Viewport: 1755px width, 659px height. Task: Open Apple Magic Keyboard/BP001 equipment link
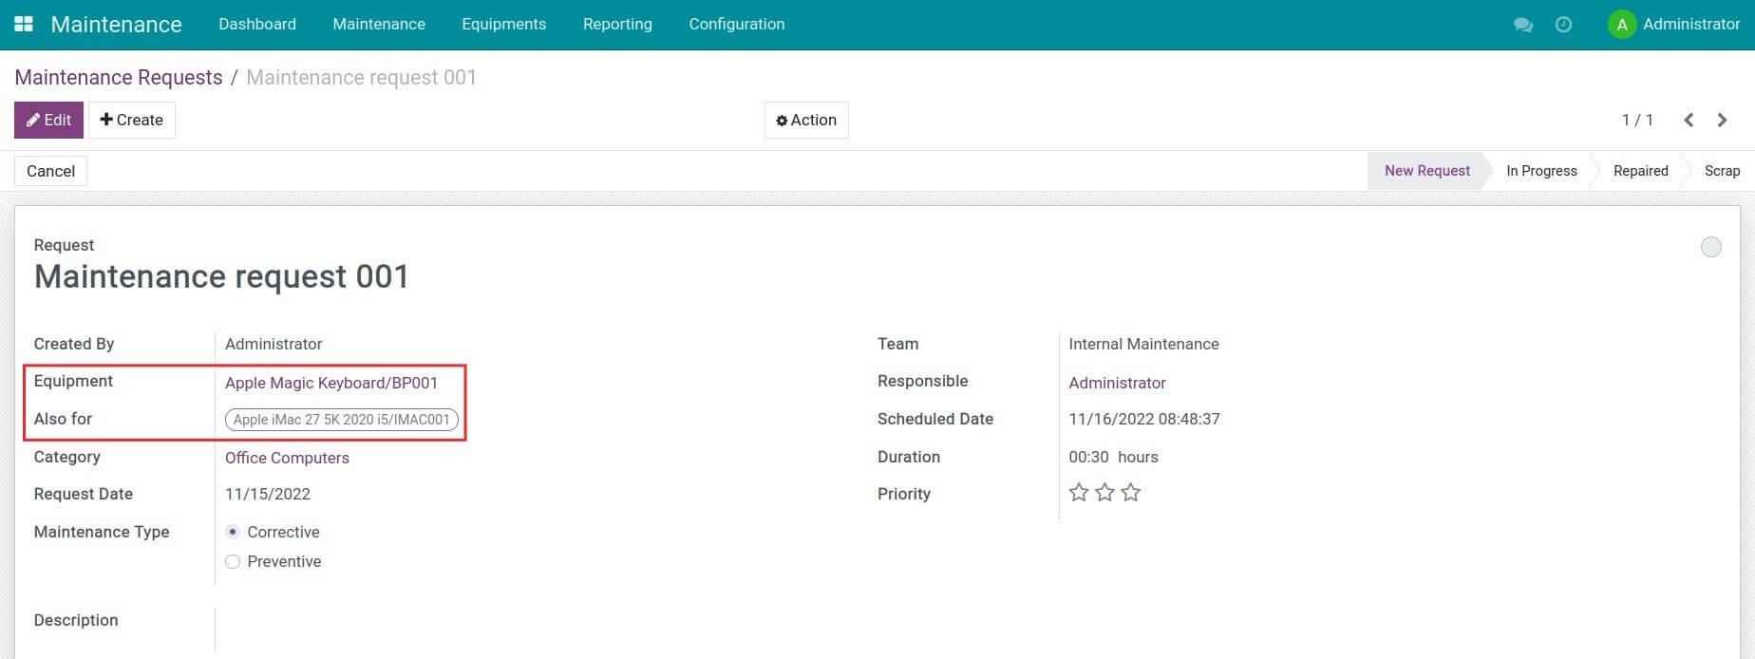point(331,383)
